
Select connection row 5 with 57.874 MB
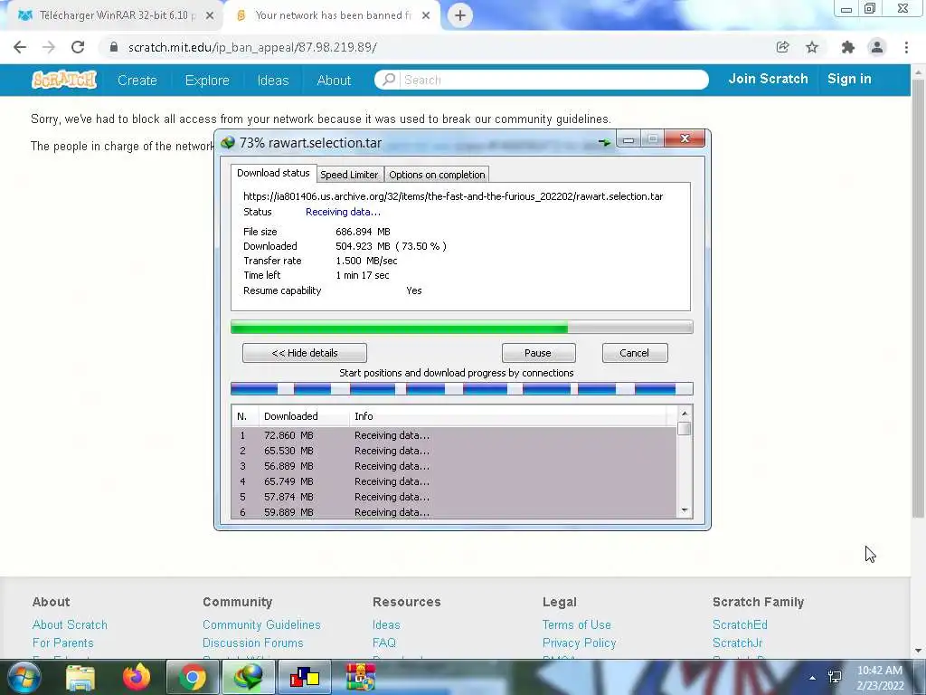click(454, 497)
